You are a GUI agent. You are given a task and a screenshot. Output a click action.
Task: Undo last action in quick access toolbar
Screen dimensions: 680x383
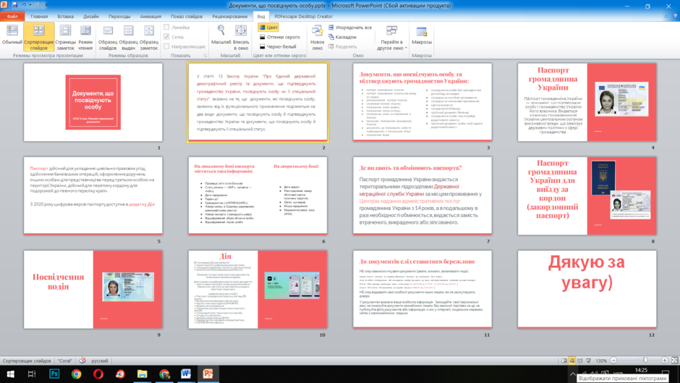[24, 5]
